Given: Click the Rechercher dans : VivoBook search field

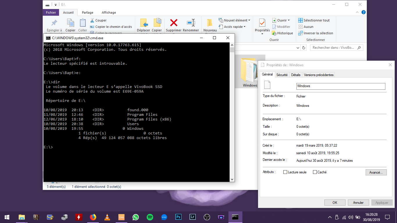Looking at the screenshot, I should pyautogui.click(x=337, y=48).
